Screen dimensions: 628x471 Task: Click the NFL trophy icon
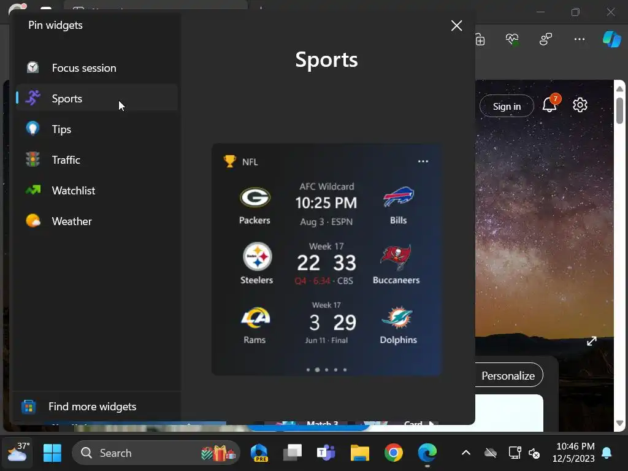tap(230, 161)
